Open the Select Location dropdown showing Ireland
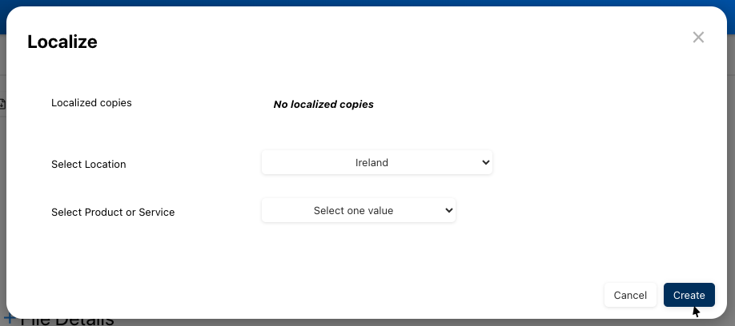The height and width of the screenshot is (326, 735). 376,162
